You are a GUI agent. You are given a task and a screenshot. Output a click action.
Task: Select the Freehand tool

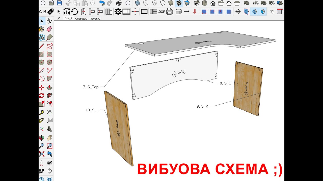[x=49, y=46]
